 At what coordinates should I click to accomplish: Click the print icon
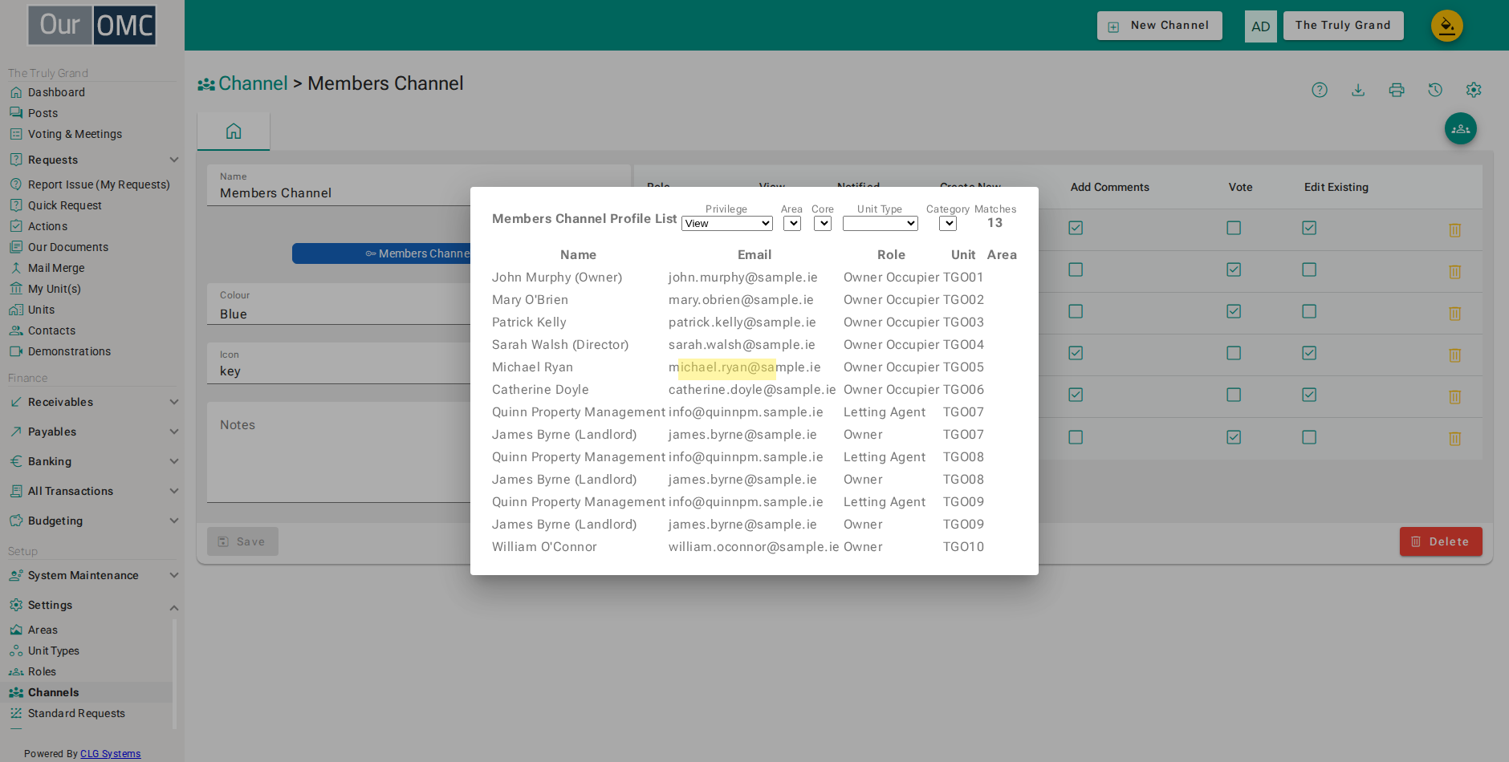point(1397,90)
